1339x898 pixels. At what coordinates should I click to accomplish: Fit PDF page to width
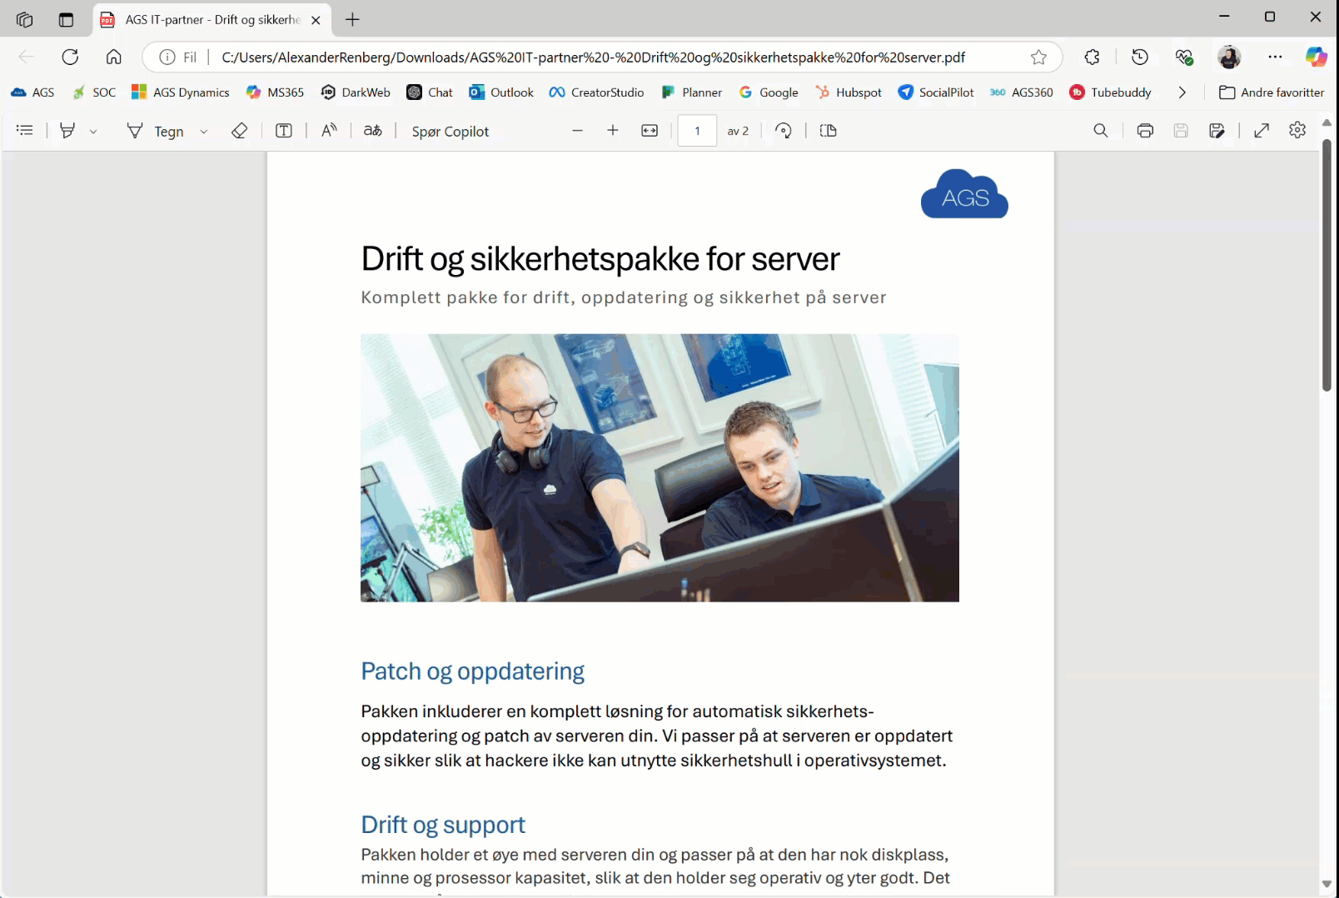coord(650,131)
